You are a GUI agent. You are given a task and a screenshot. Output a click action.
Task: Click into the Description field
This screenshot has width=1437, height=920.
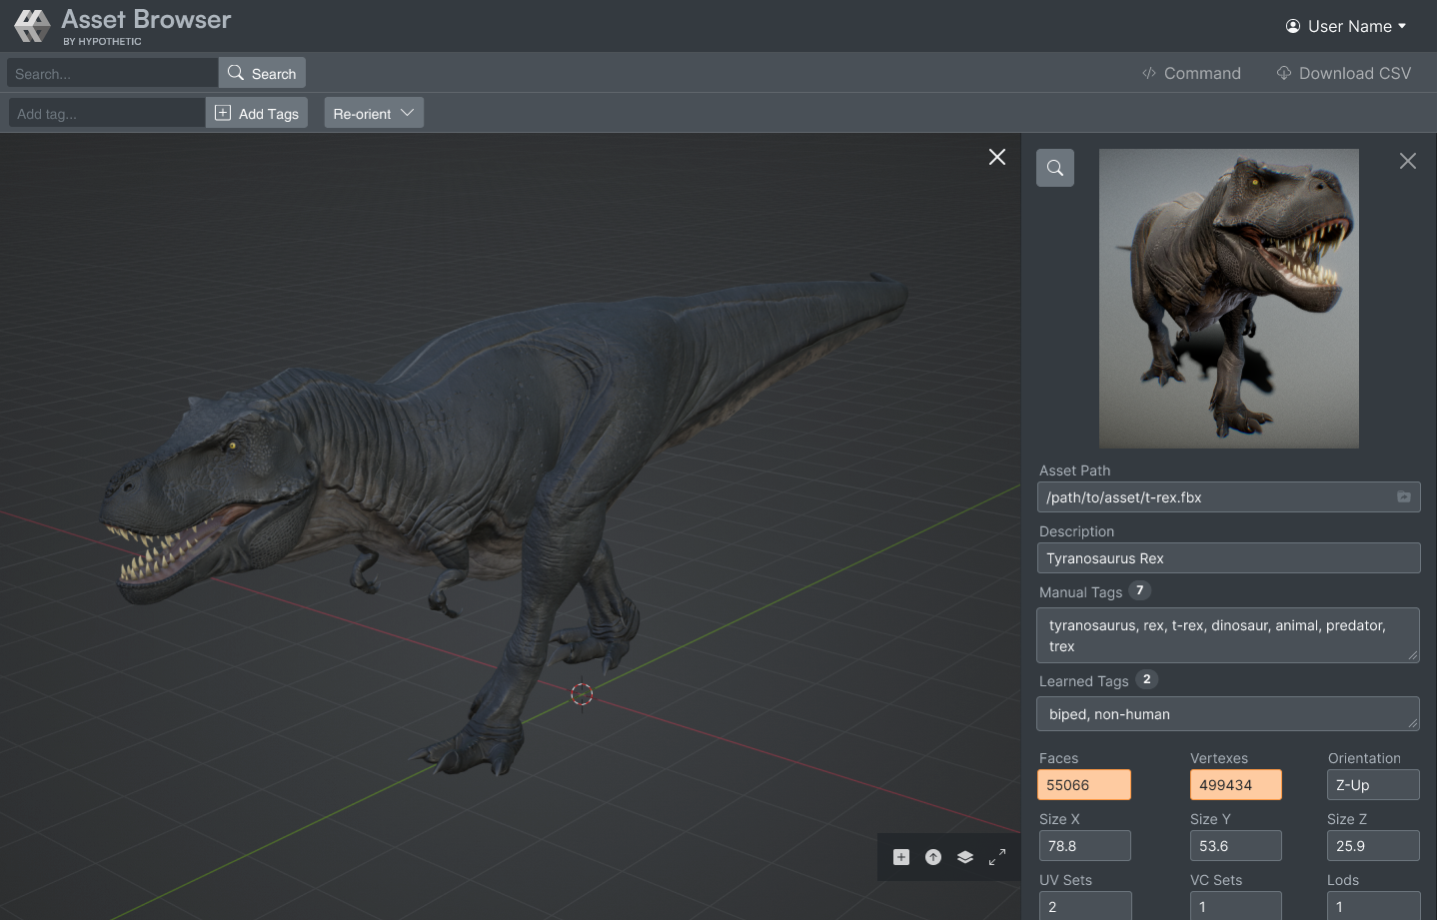[x=1228, y=558]
